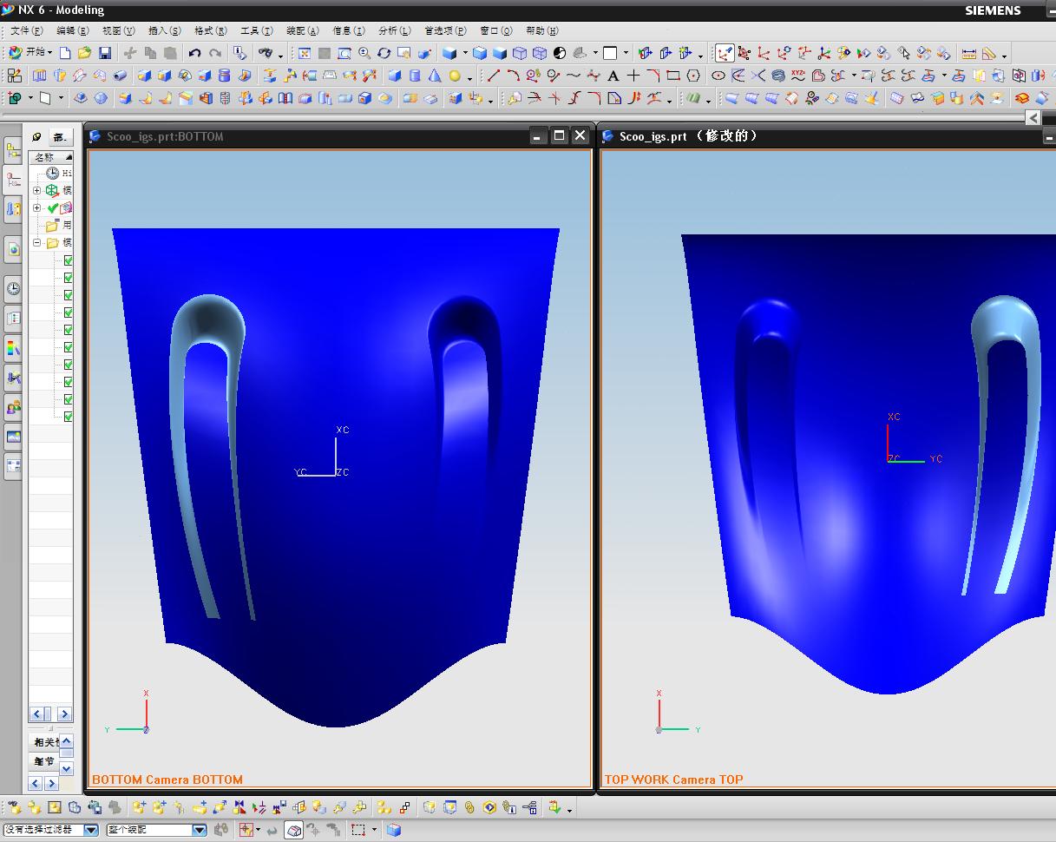Click the Scoo_igs.prt:BOTTOM window title
Screen dimensions: 1056x842
[x=165, y=136]
